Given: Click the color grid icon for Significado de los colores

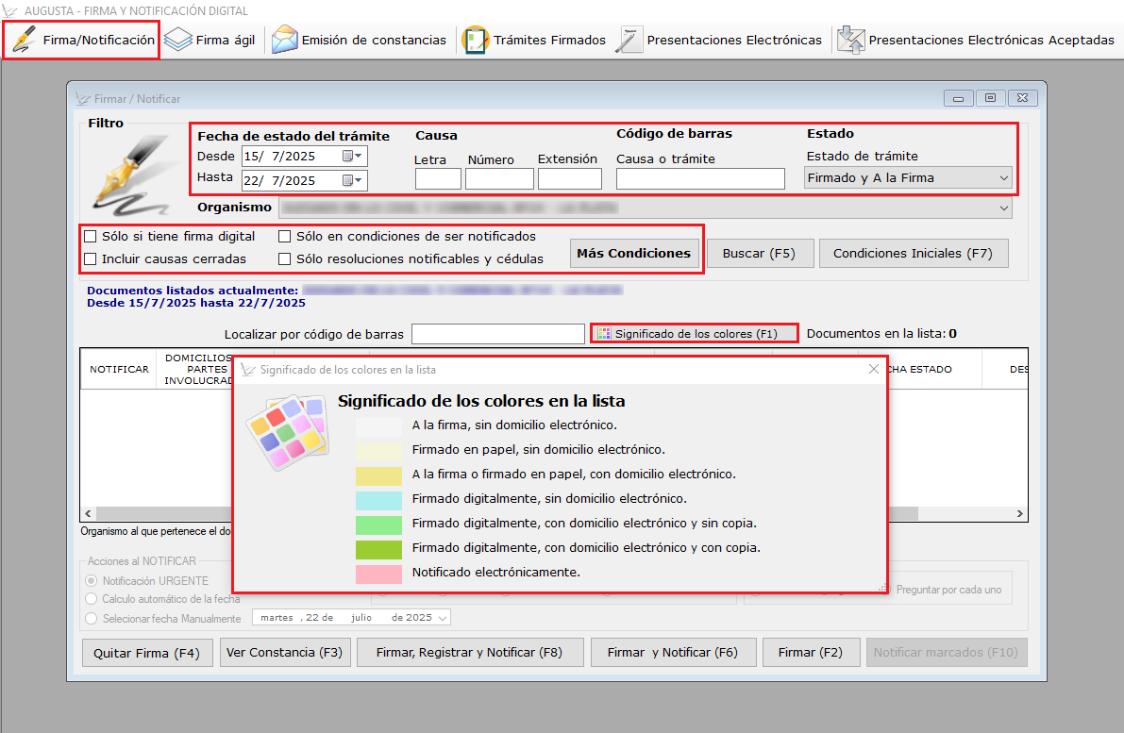Looking at the screenshot, I should pos(604,334).
